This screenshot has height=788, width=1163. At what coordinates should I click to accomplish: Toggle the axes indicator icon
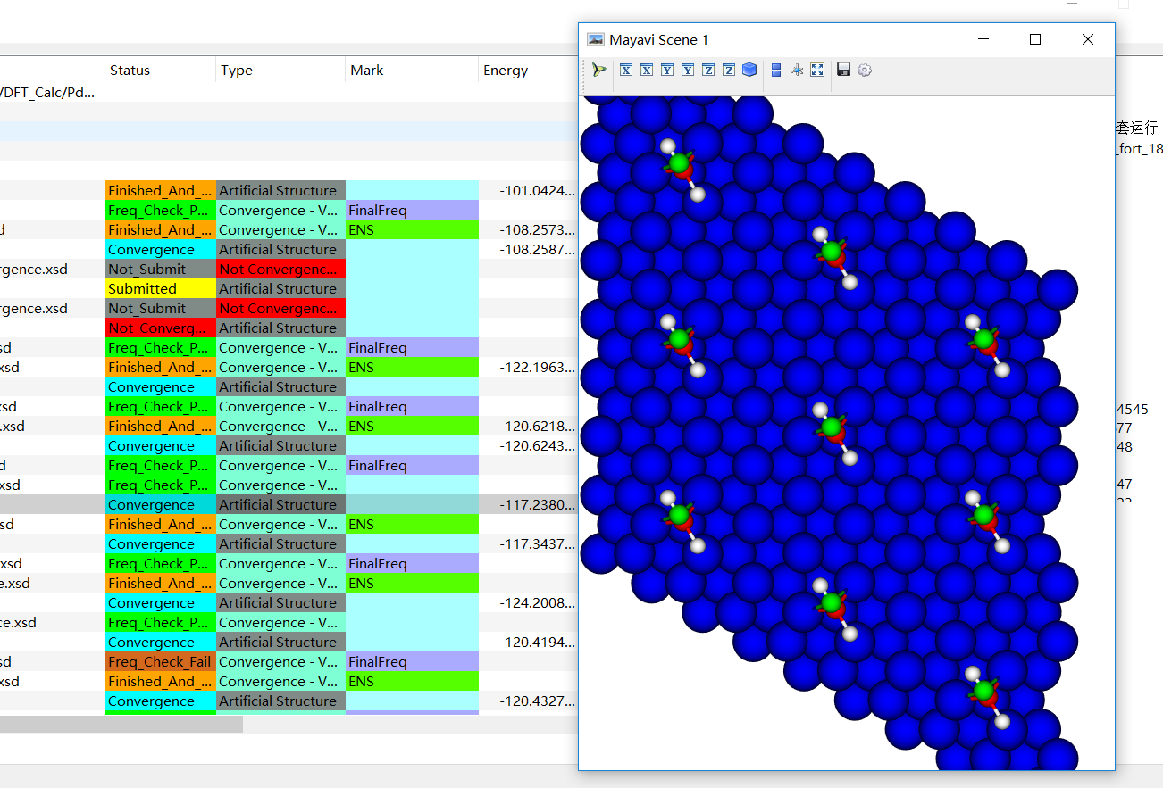797,70
